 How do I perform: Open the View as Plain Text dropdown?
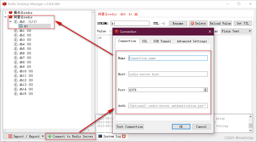[x=236, y=31]
